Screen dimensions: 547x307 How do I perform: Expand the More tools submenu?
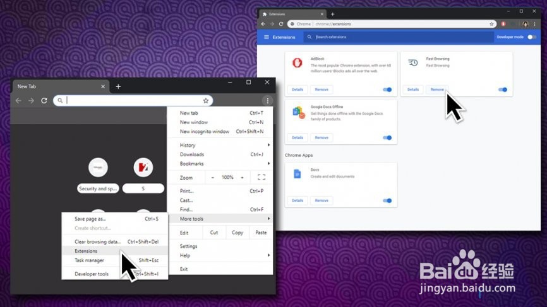tap(220, 219)
